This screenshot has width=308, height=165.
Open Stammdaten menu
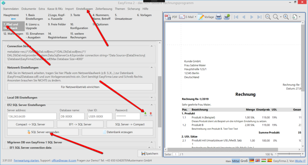pyautogui.click(x=11, y=9)
